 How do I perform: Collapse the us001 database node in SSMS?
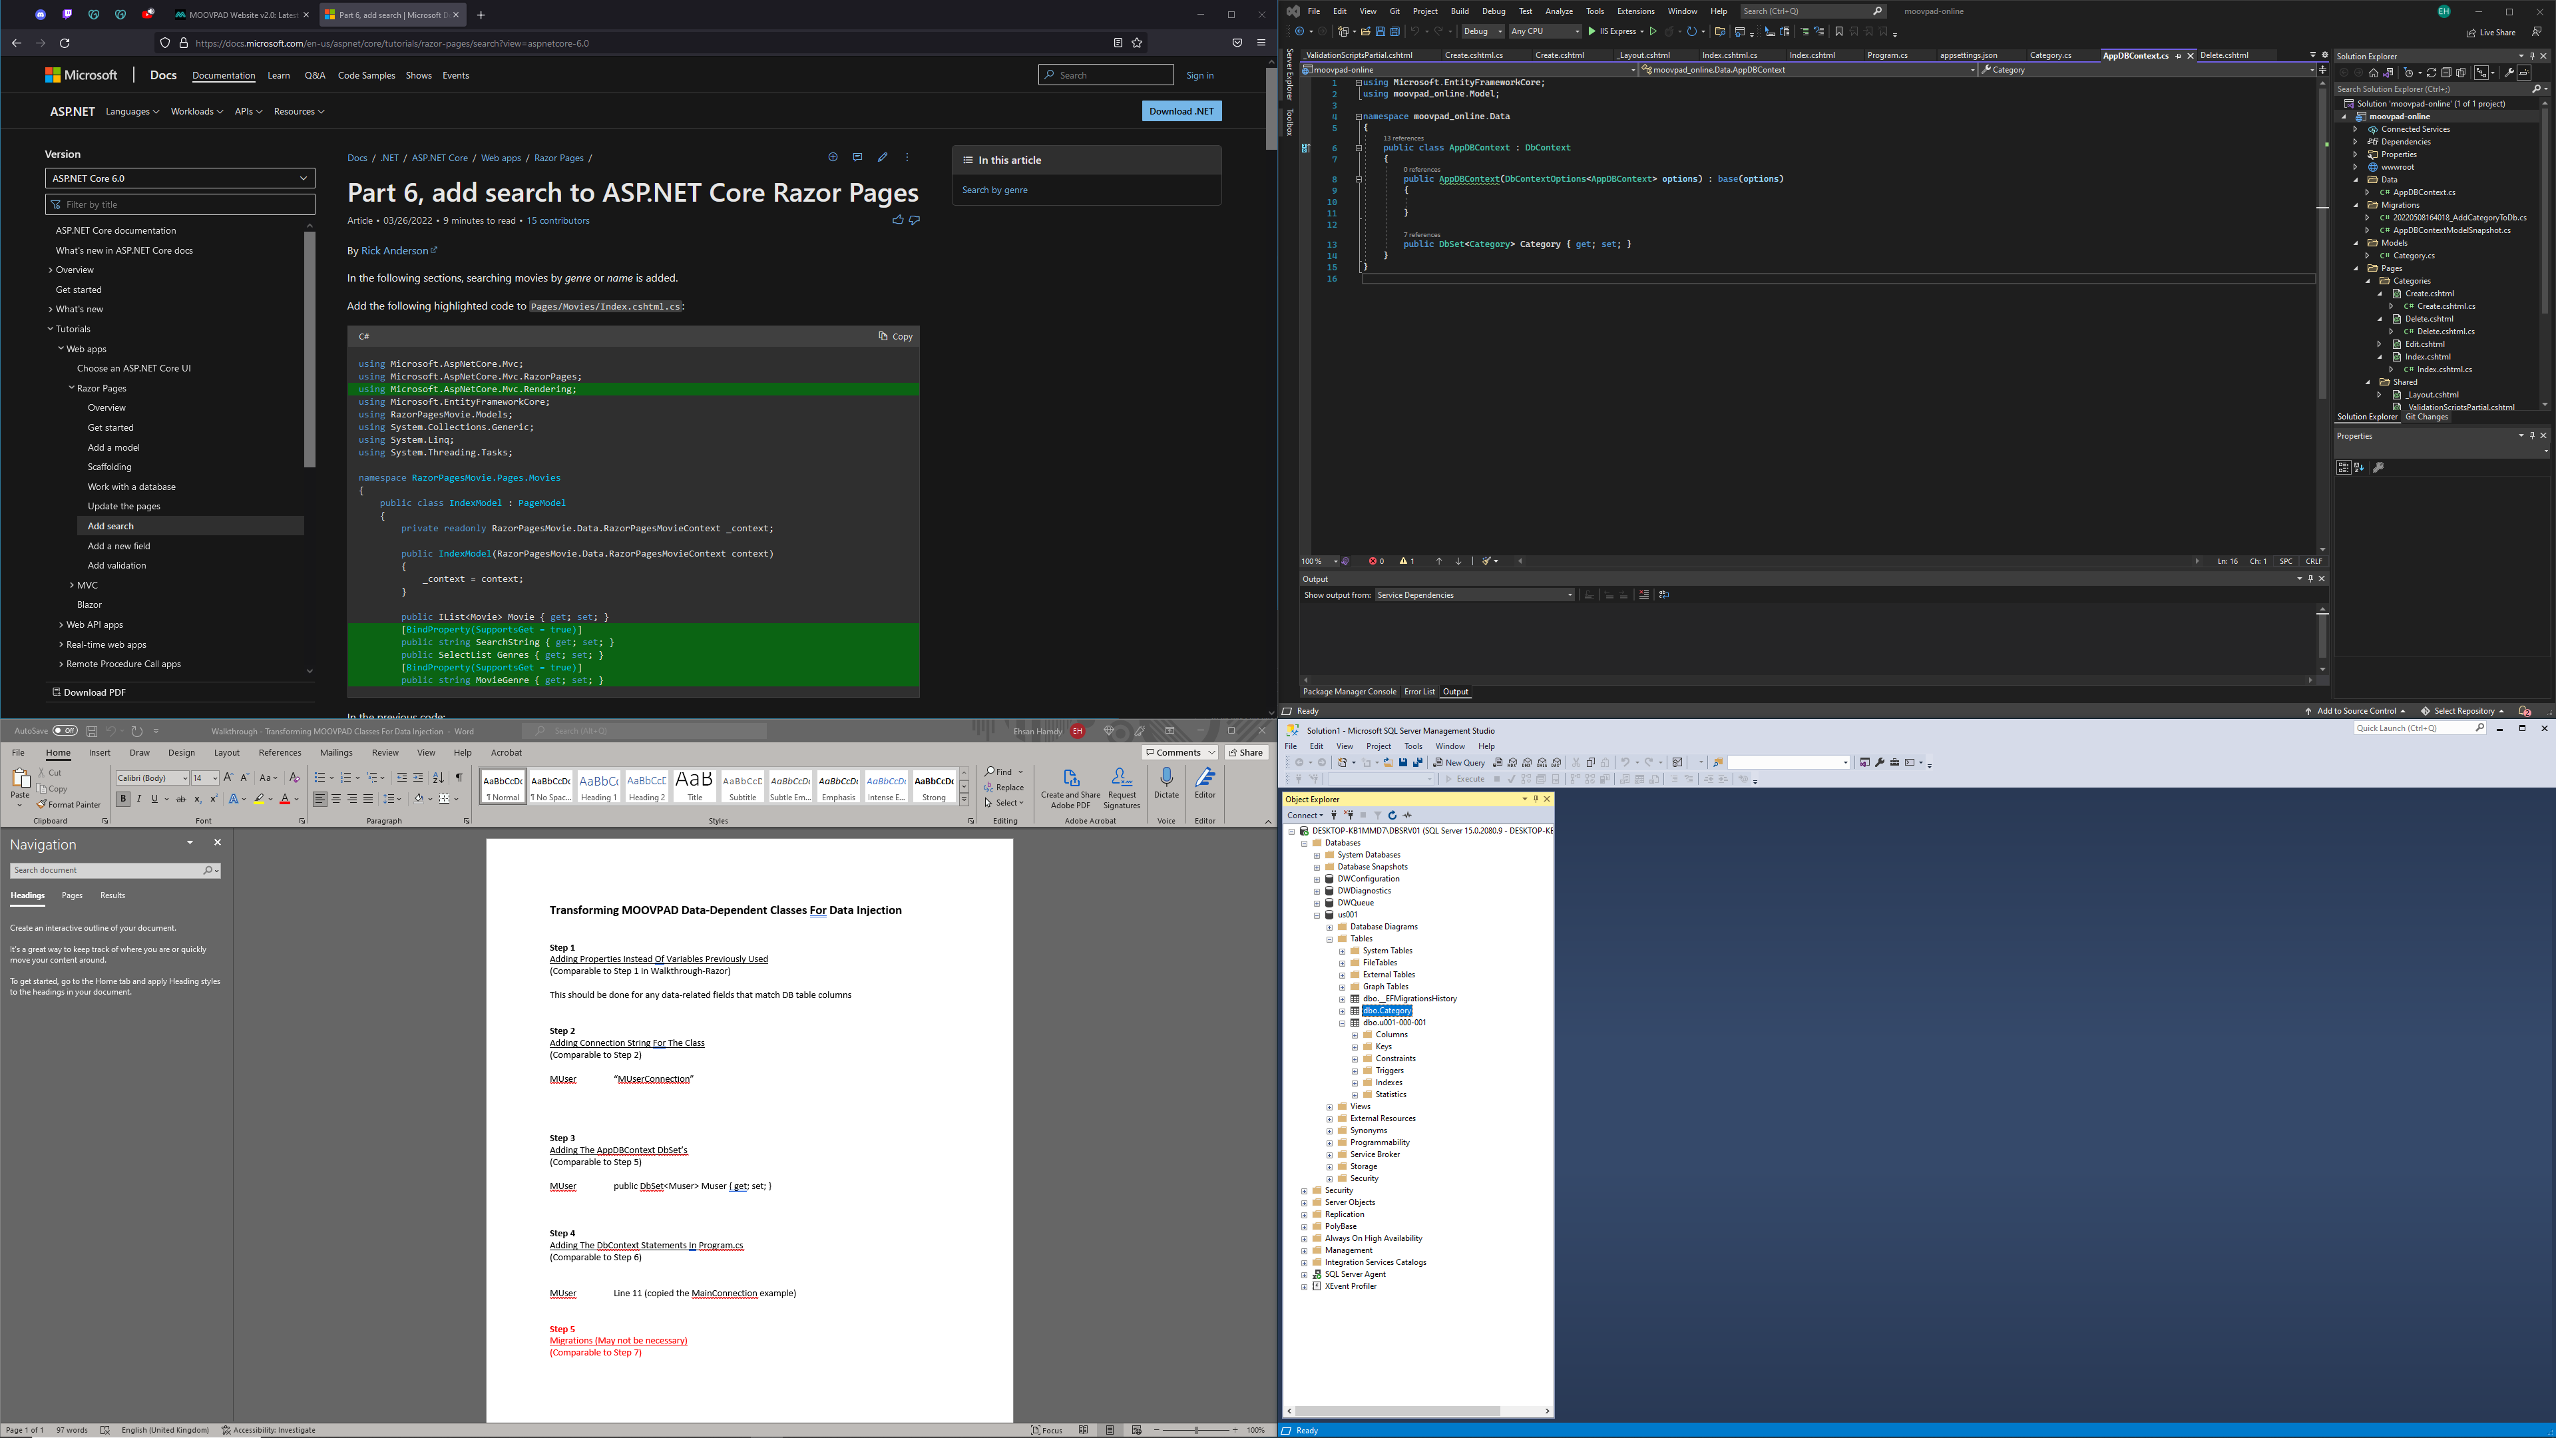coord(1317,915)
